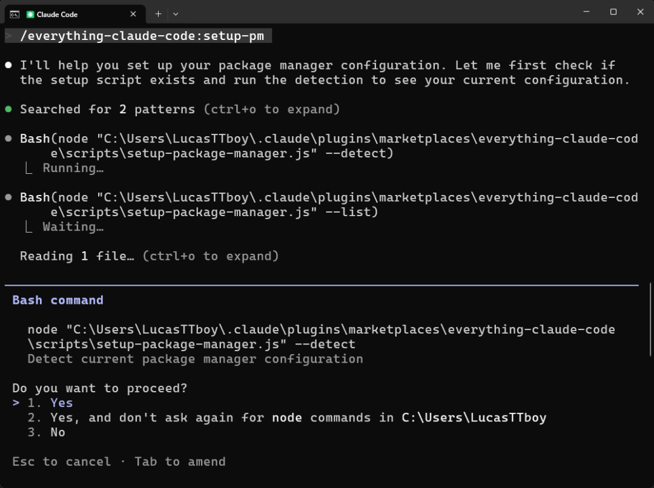
Task: Select option 1 Yes to proceed
Action: click(61, 403)
